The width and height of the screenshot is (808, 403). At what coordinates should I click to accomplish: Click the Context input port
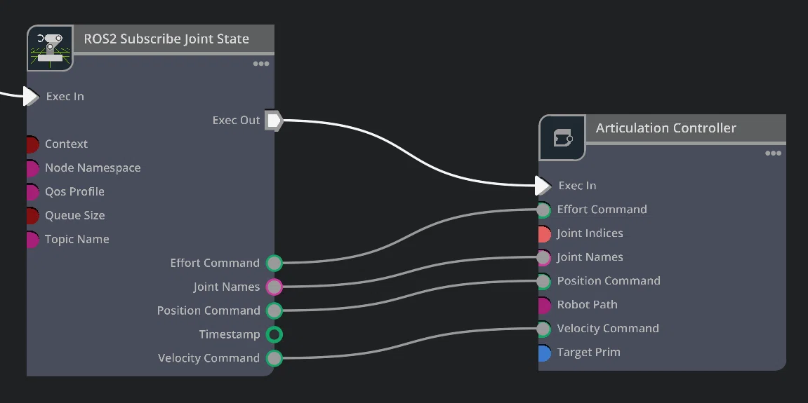(32, 144)
